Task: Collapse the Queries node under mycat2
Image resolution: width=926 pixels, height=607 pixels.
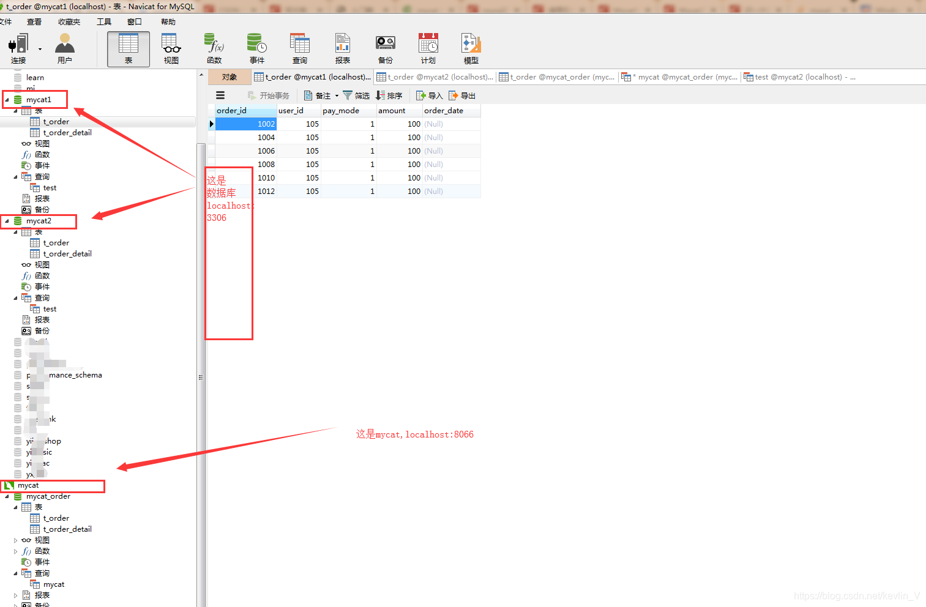Action: pos(16,298)
